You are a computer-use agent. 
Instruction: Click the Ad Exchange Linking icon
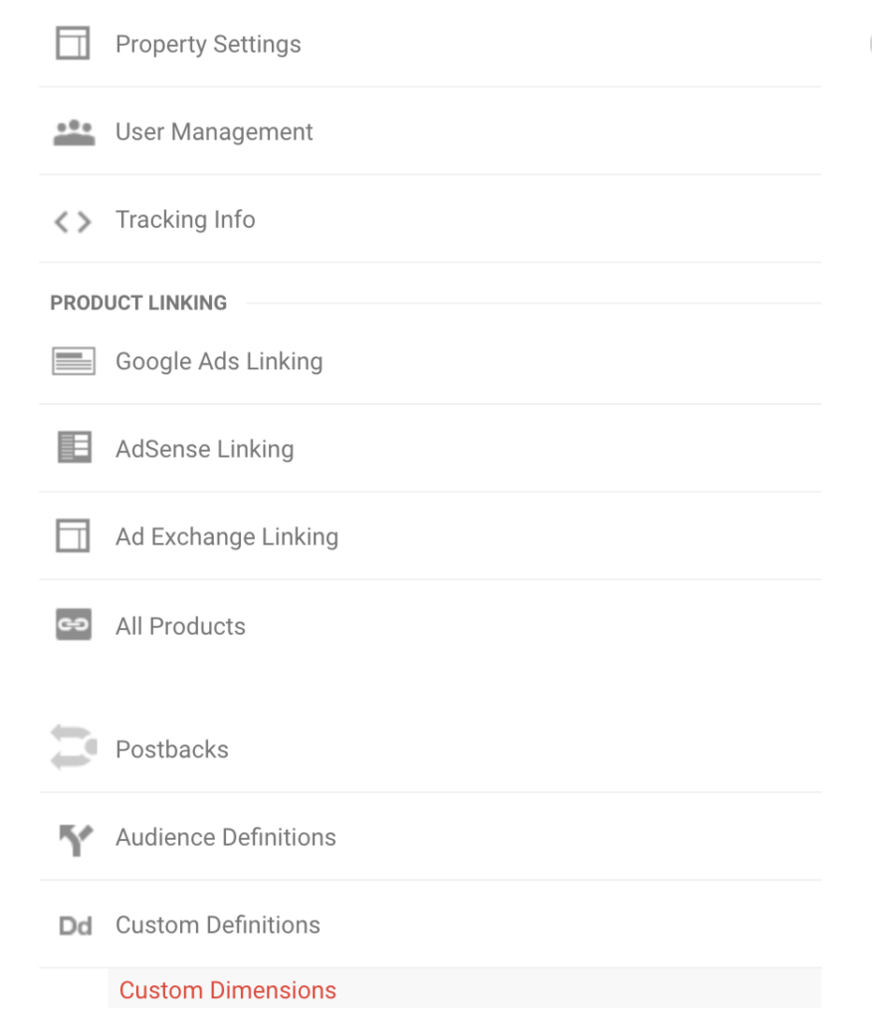point(73,536)
